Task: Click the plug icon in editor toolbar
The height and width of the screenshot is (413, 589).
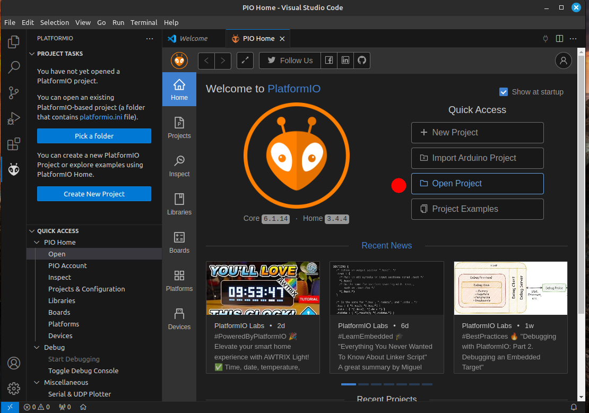Action: pyautogui.click(x=545, y=38)
